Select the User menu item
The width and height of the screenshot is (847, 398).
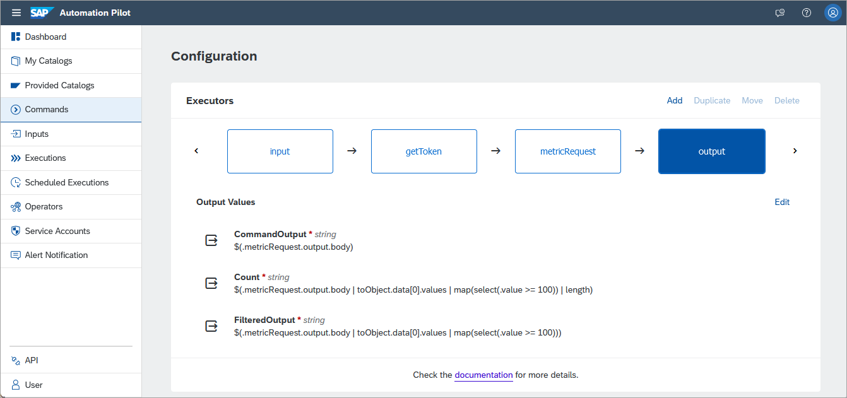pos(71,385)
